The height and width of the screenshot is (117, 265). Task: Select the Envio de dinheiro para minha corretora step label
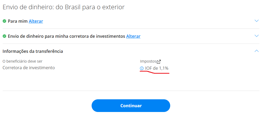click(x=67, y=36)
